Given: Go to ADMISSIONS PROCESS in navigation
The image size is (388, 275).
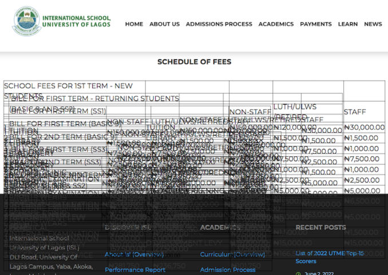Looking at the screenshot, I should 219,24.
